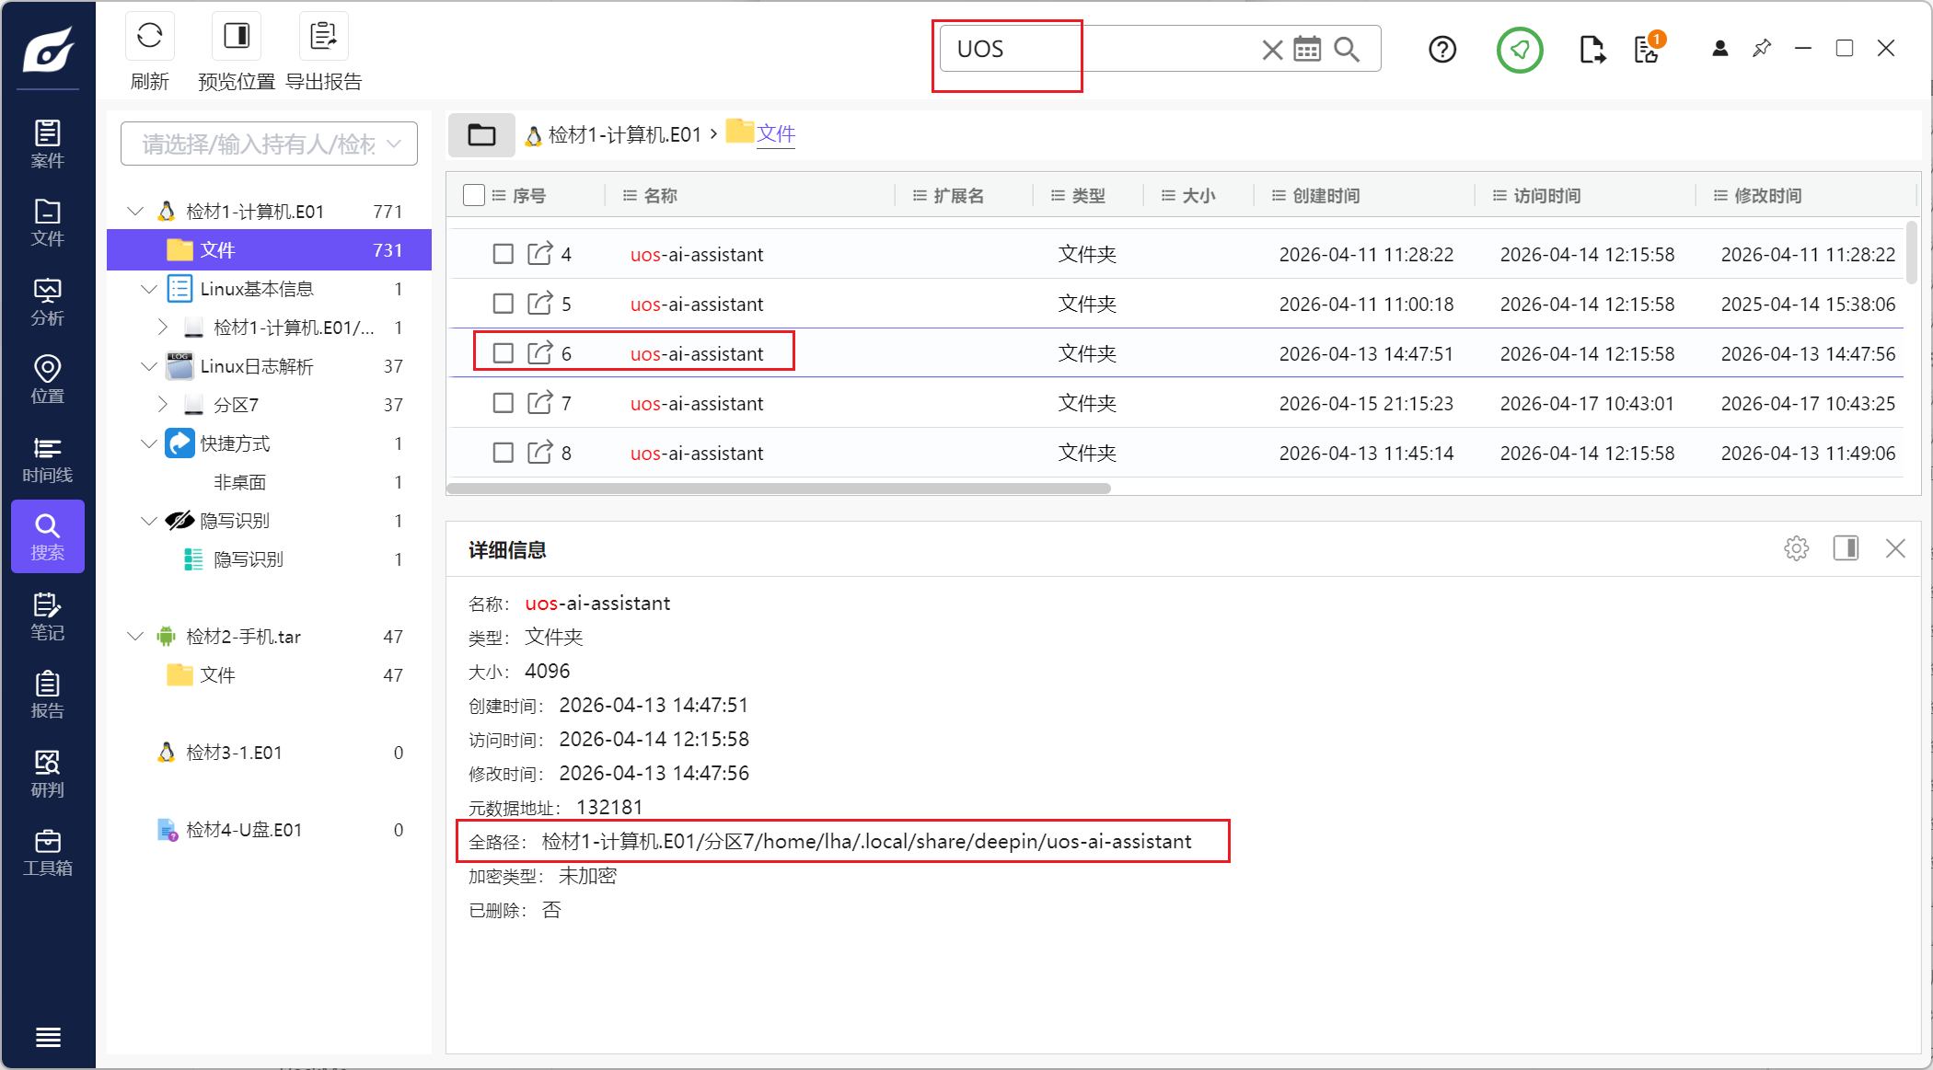The width and height of the screenshot is (1933, 1070).
Task: Open the 报告 sidebar tab
Action: [48, 695]
